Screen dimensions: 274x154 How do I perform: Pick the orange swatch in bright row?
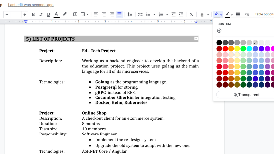point(231,49)
